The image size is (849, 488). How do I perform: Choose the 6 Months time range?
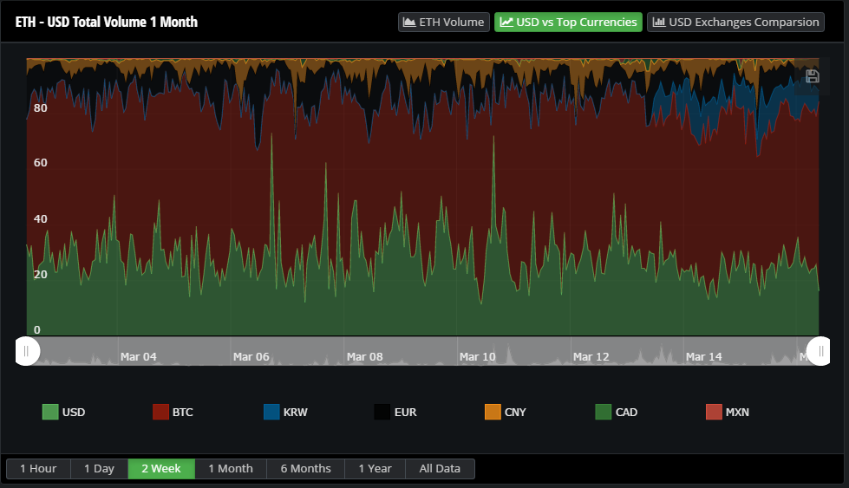[305, 469]
